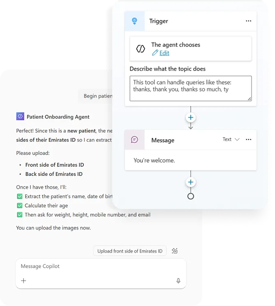Click the plus attach icon in message box

[23, 281]
